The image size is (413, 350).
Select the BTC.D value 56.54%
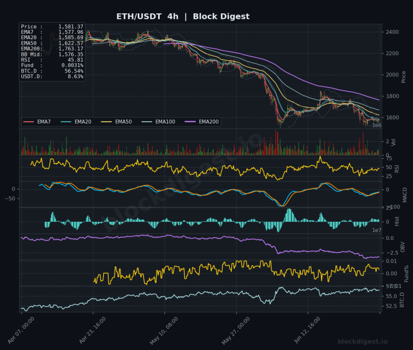click(74, 71)
